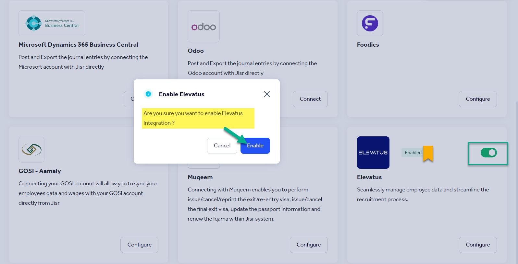Viewport: 518px width, 264px height.
Task: Open Configure for Muqeem
Action: [x=308, y=245]
